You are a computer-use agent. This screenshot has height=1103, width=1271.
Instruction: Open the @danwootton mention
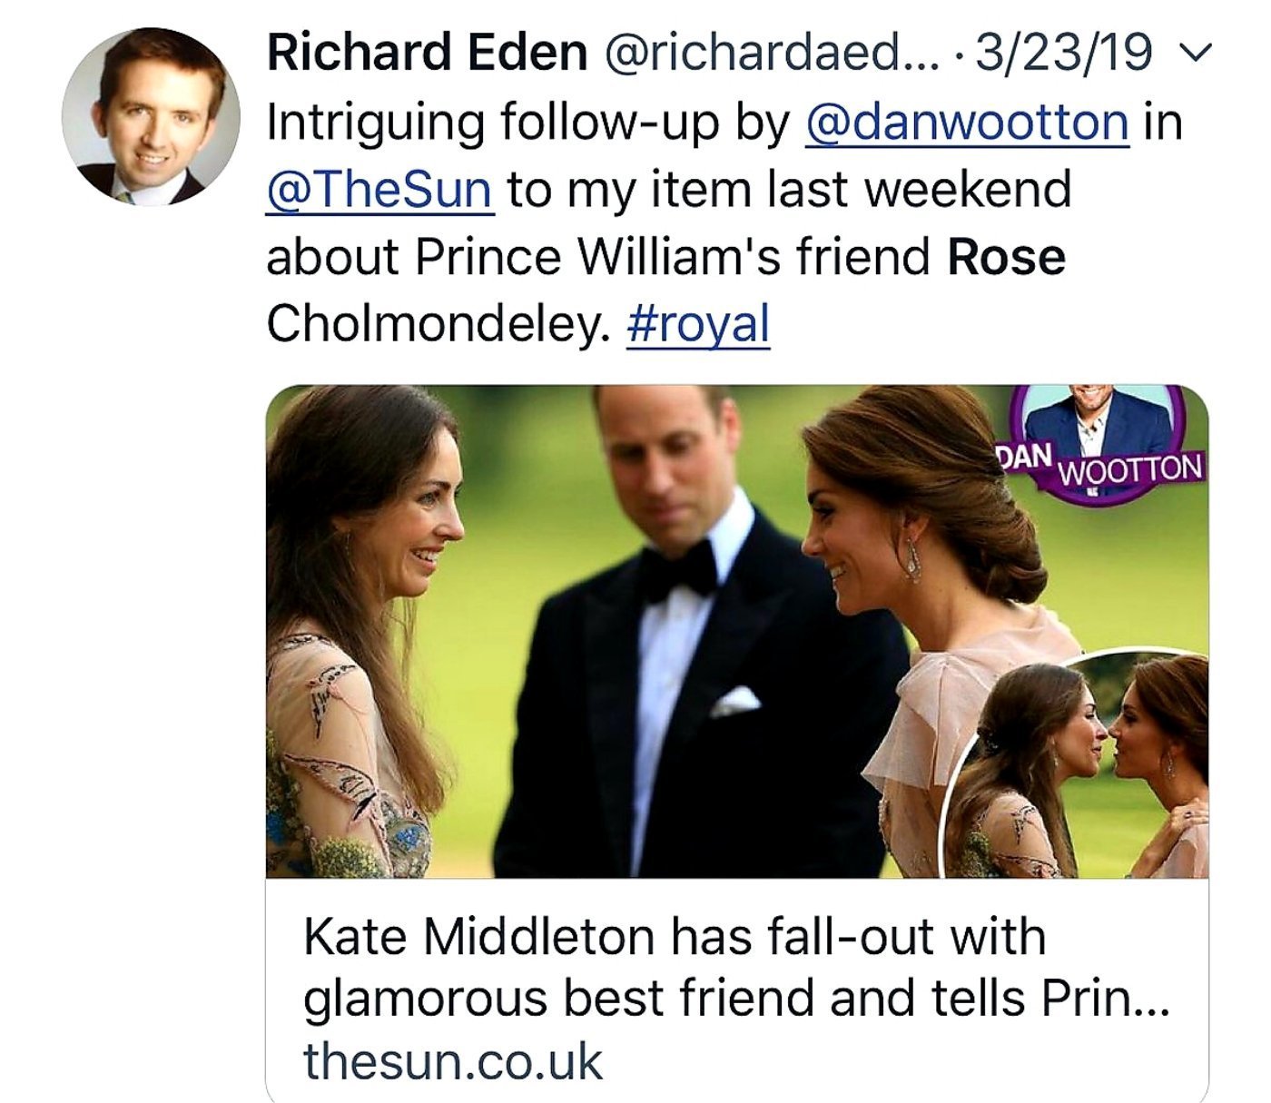tap(967, 123)
